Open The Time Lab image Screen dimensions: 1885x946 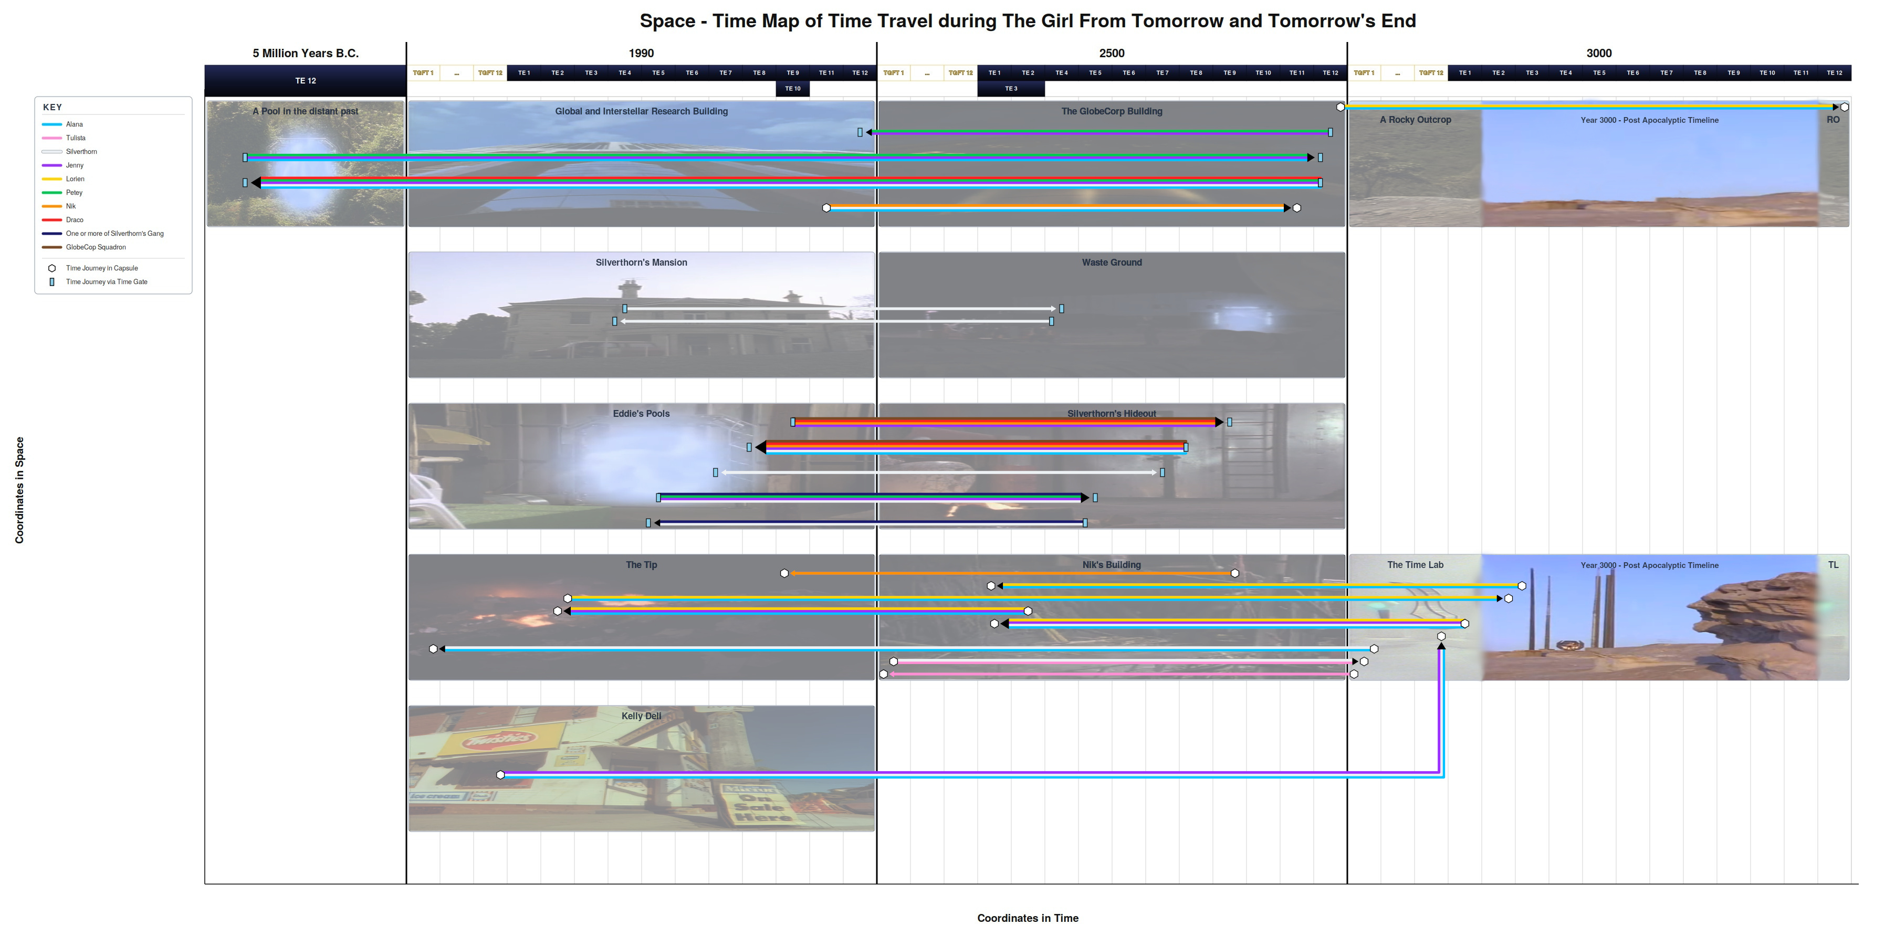click(1415, 617)
